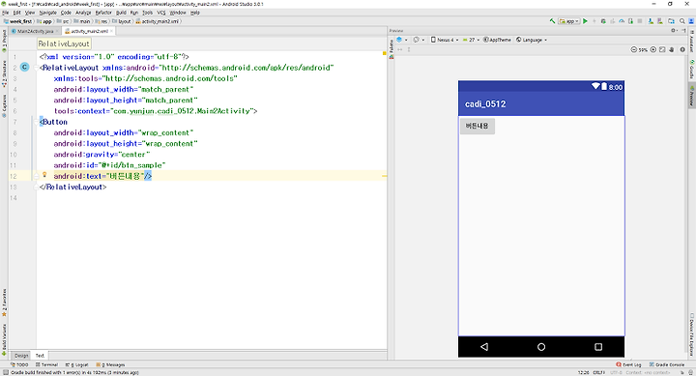Open the Android Profiler gauge icon
Image resolution: width=696 pixels, height=376 pixels.
click(622, 21)
